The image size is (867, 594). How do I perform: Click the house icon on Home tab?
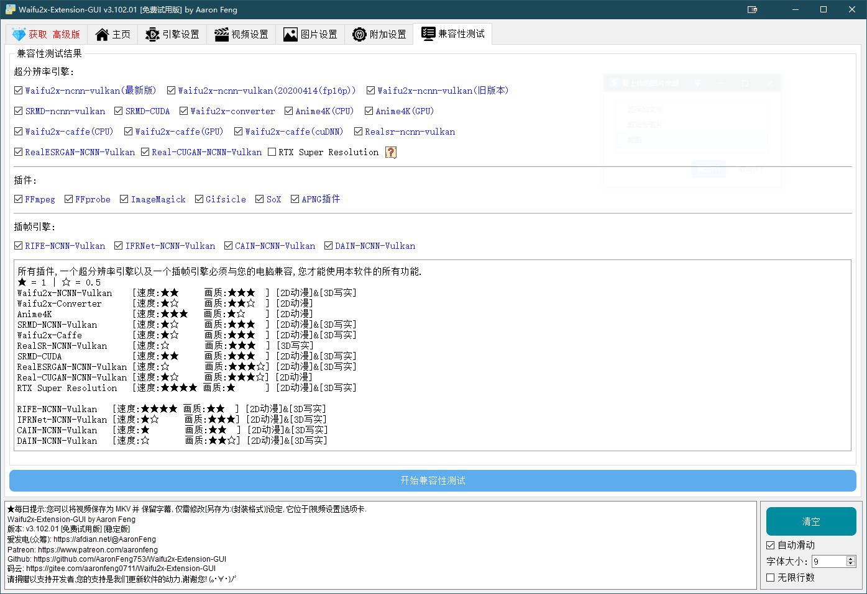102,35
